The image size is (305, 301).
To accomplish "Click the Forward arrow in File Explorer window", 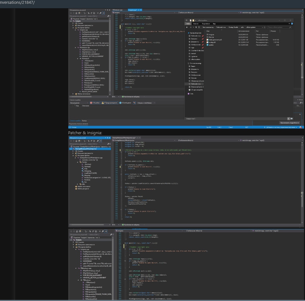I will tap(190, 27).
